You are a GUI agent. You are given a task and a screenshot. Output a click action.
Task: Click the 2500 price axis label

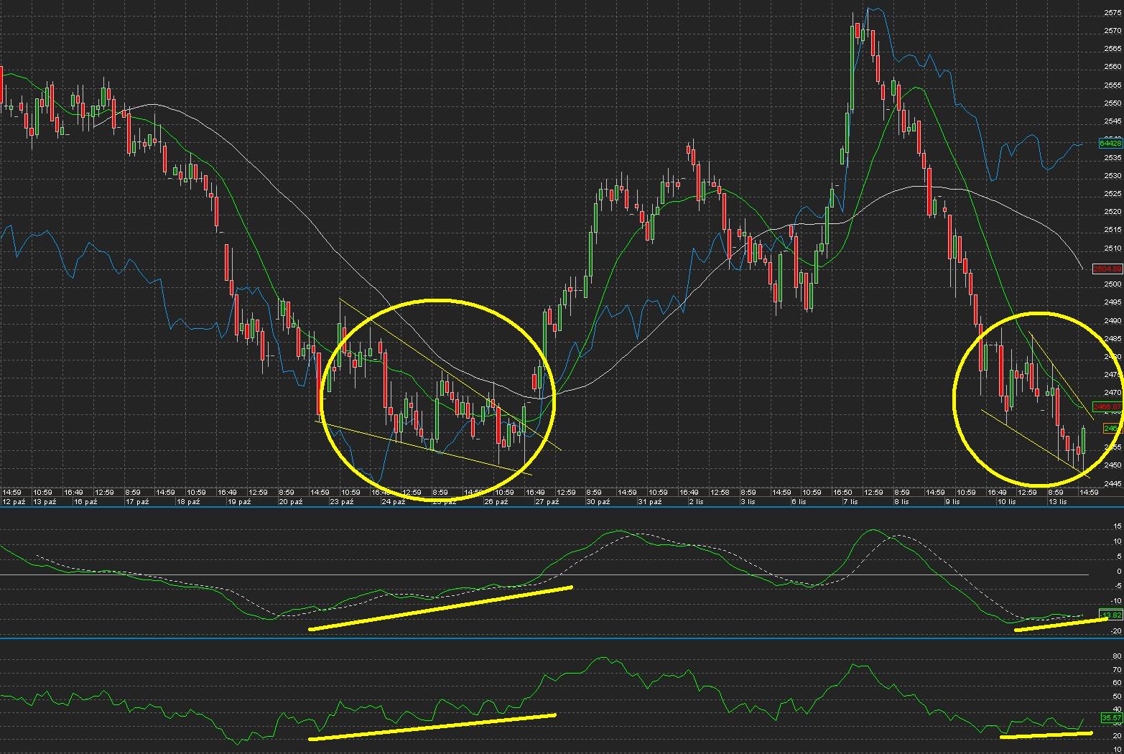[1113, 284]
